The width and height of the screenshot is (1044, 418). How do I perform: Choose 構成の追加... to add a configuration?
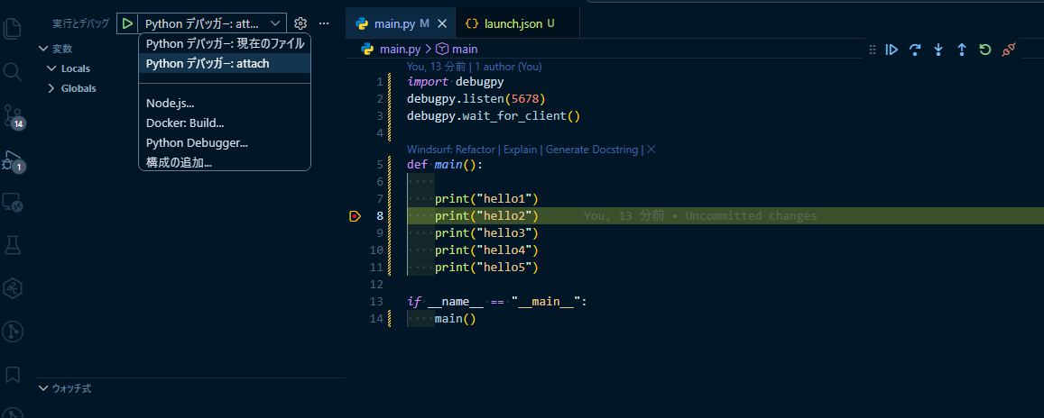(225, 162)
